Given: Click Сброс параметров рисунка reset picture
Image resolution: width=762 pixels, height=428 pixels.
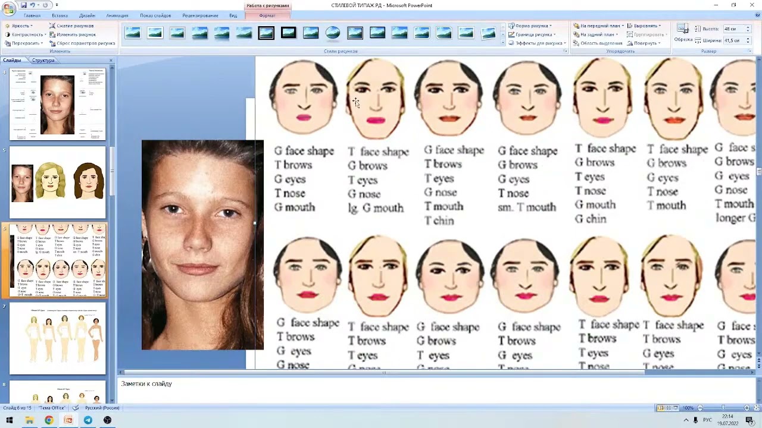Looking at the screenshot, I should [82, 43].
